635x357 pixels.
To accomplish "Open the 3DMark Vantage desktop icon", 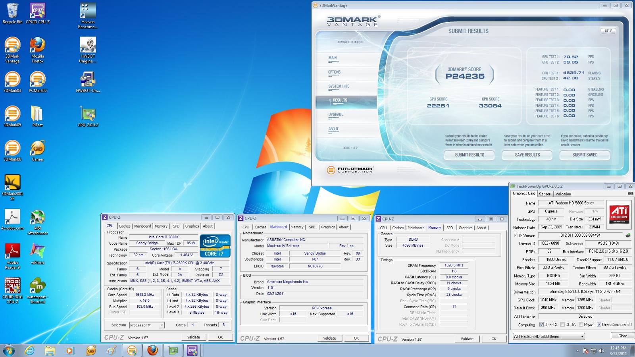I will pos(12,50).
